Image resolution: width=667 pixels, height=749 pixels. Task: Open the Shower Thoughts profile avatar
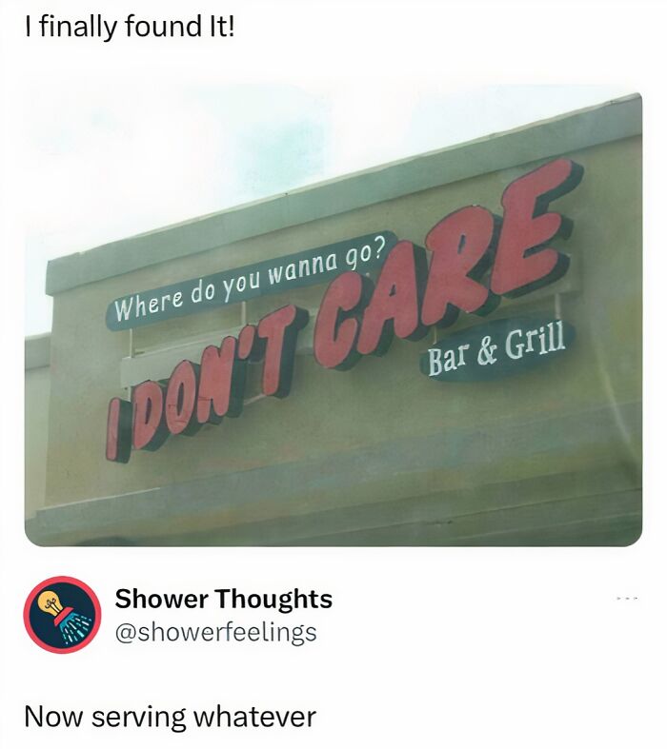point(63,615)
